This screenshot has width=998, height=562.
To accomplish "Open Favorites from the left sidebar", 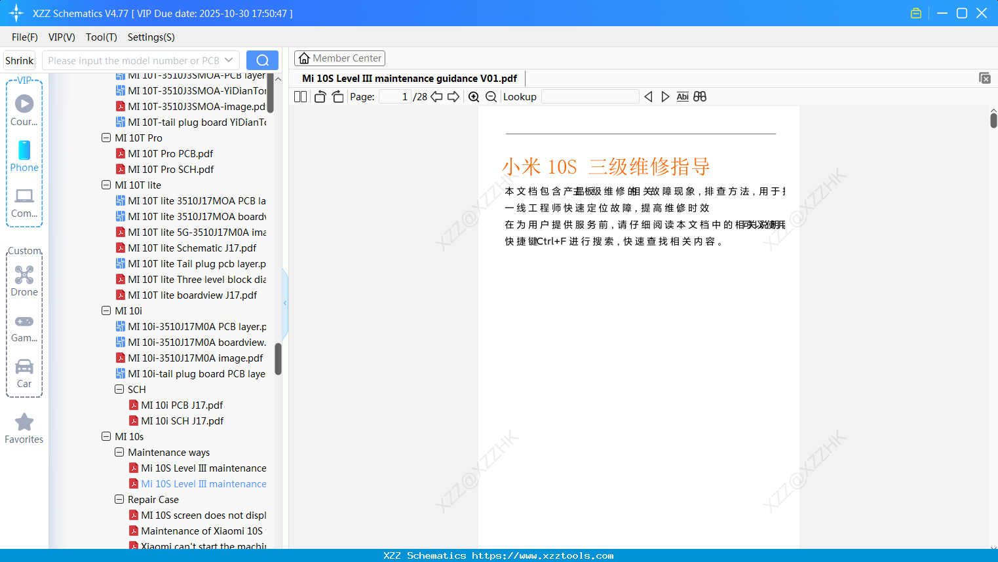I will (x=24, y=428).
